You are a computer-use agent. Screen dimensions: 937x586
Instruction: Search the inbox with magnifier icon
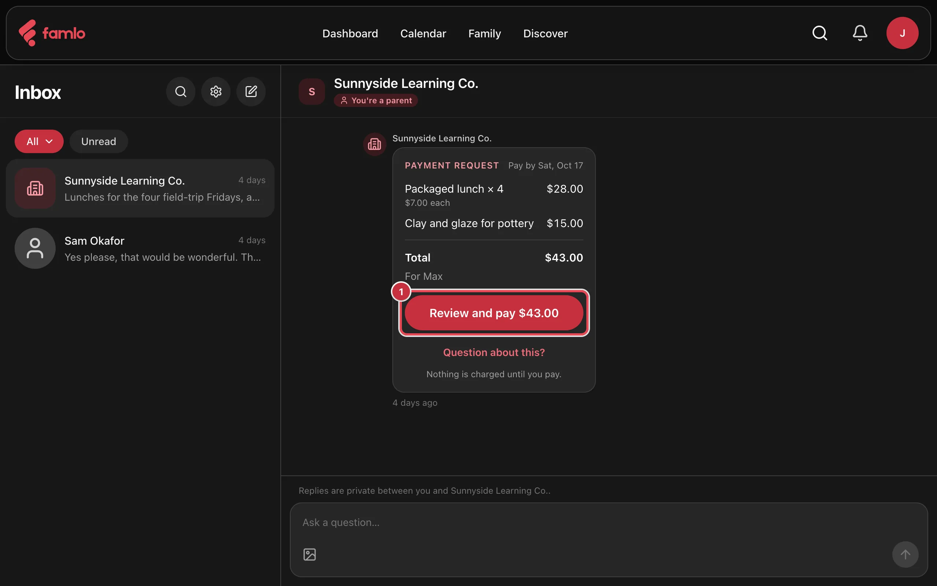coord(181,92)
